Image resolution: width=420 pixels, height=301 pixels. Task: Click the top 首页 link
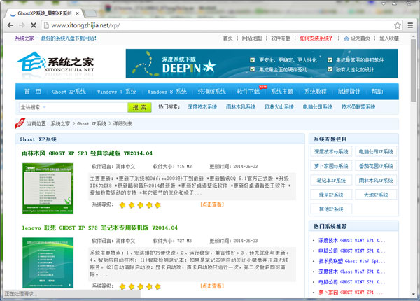point(228,38)
